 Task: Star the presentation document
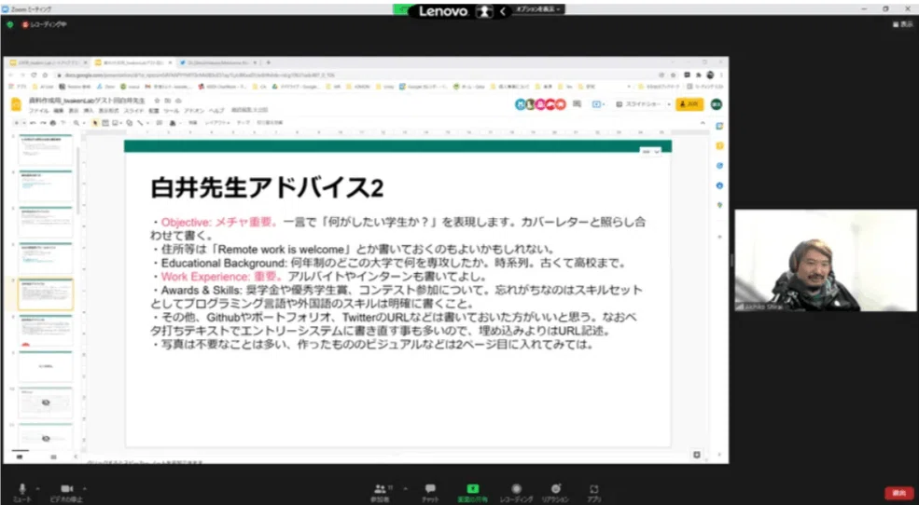(x=157, y=101)
